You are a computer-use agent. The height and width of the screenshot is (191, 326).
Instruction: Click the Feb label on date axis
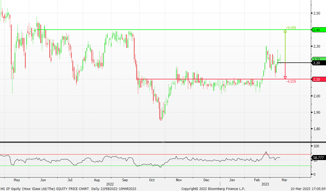(257, 180)
